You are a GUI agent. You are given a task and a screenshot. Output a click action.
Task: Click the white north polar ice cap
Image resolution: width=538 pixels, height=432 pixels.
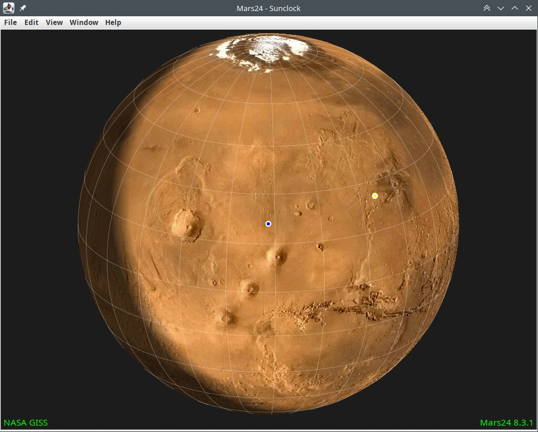[x=264, y=52]
